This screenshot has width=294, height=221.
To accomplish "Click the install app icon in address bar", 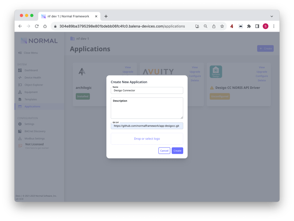I will click(197, 26).
